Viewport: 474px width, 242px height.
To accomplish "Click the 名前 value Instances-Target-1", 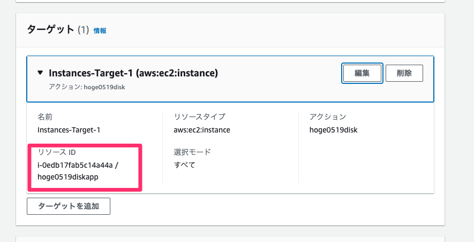I will [x=69, y=130].
